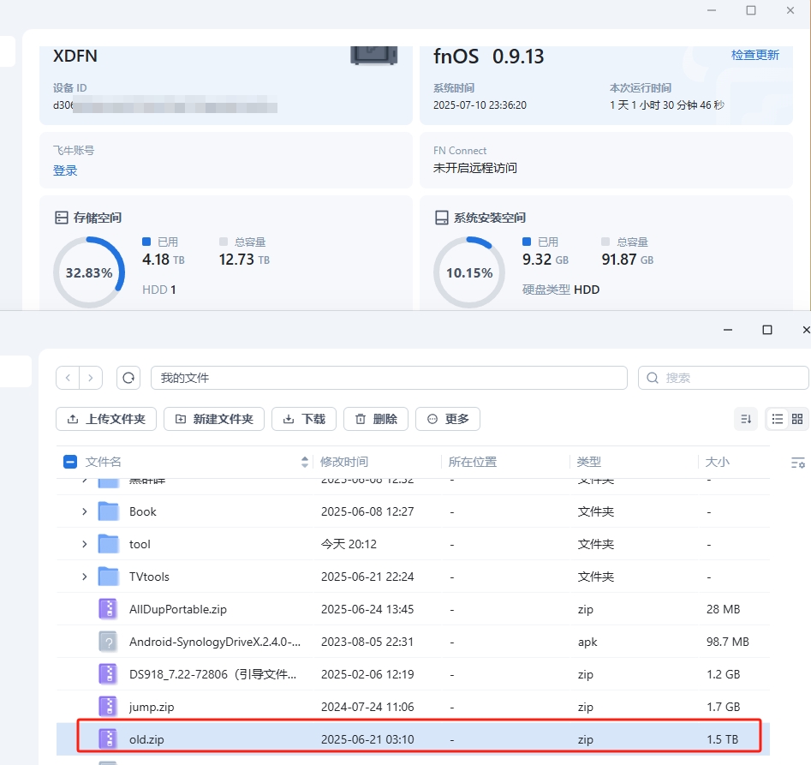Expand the TVtools folder
The image size is (811, 765).
pos(84,577)
